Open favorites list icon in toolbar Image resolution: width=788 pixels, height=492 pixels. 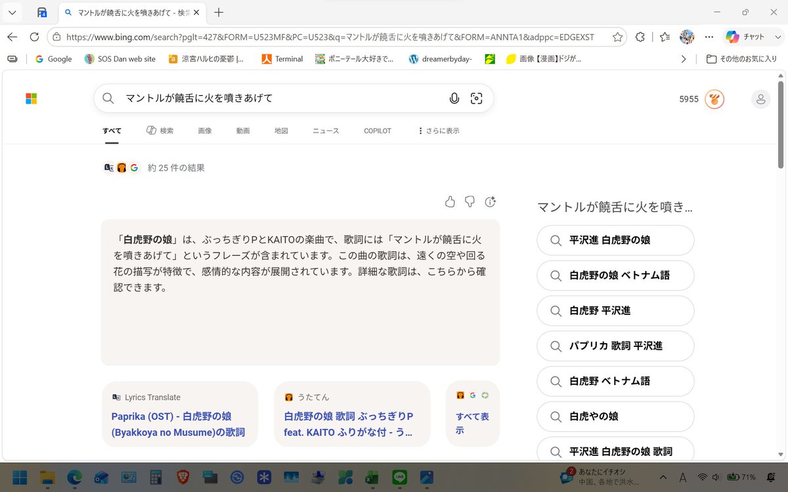(665, 37)
